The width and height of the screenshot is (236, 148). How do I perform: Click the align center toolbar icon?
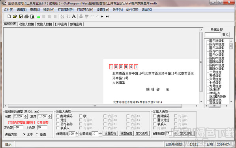[x=49, y=16]
